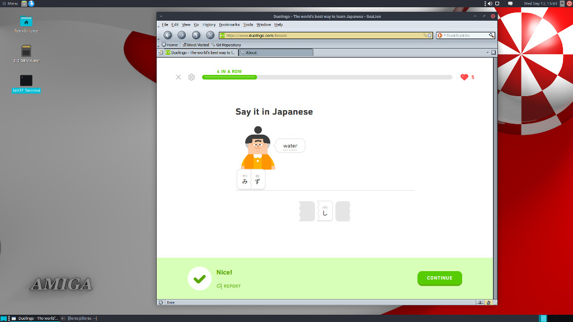Open lesson settings gear icon
Viewport: 573px width, 322px height.
point(191,77)
